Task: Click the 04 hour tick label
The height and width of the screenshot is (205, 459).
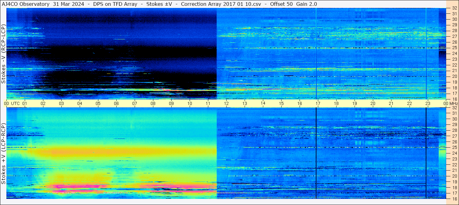Action: click(80, 103)
